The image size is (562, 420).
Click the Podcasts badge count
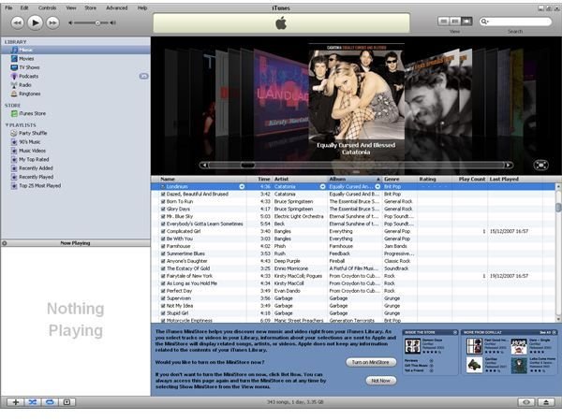tap(143, 77)
